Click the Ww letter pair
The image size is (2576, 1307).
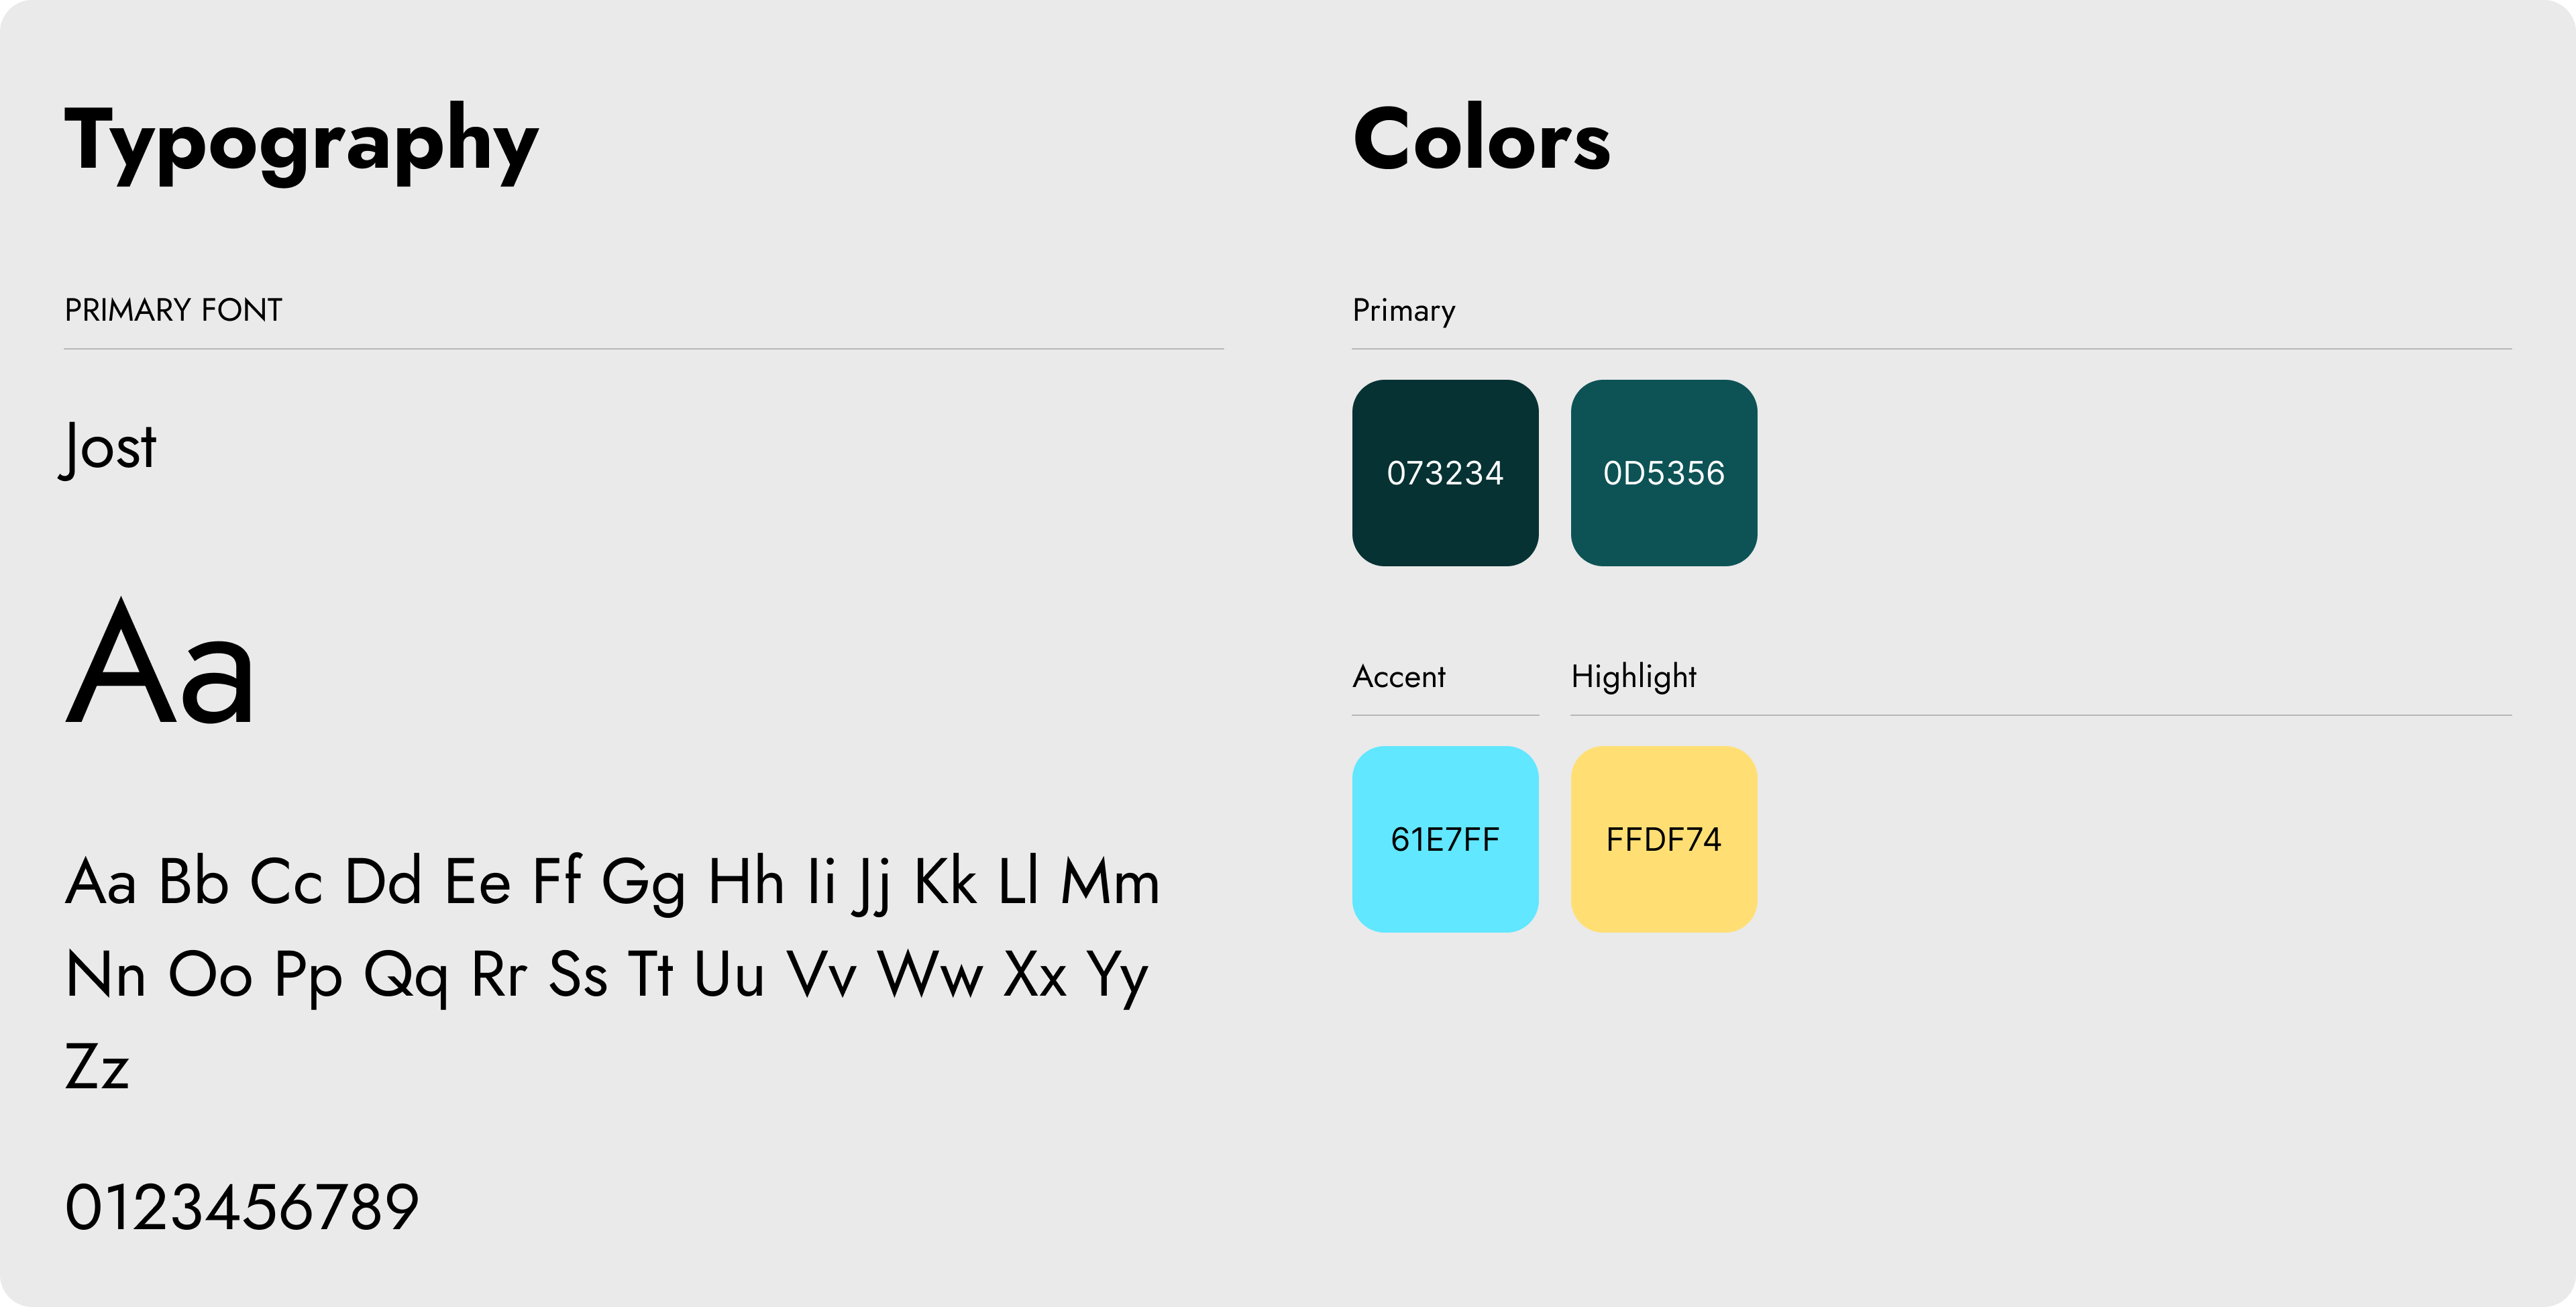pos(930,975)
